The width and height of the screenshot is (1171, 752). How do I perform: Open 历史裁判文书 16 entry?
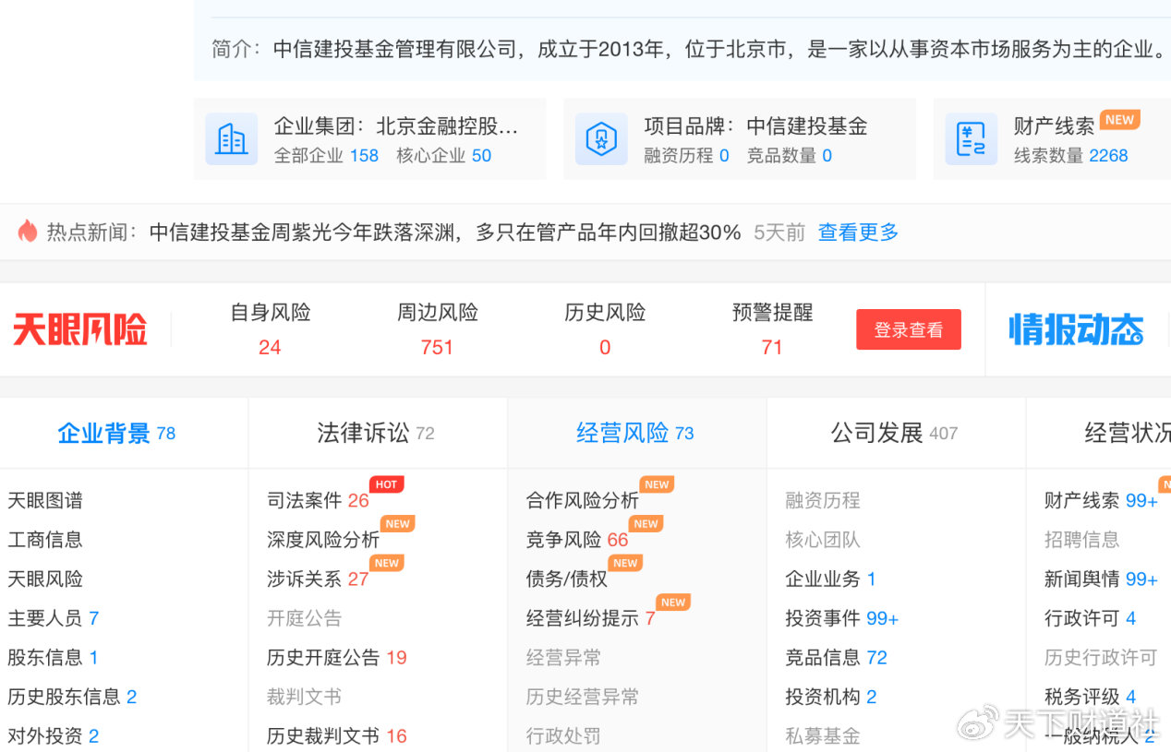click(x=337, y=735)
